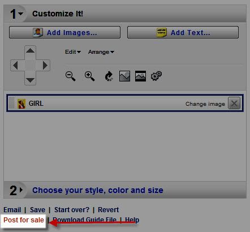The height and width of the screenshot is (232, 250).
Task: Click the zoom in magnifier icon
Action: click(x=89, y=76)
